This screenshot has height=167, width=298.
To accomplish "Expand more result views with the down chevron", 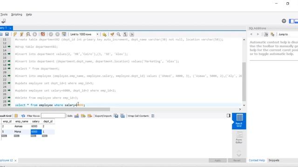I will pos(239,155).
